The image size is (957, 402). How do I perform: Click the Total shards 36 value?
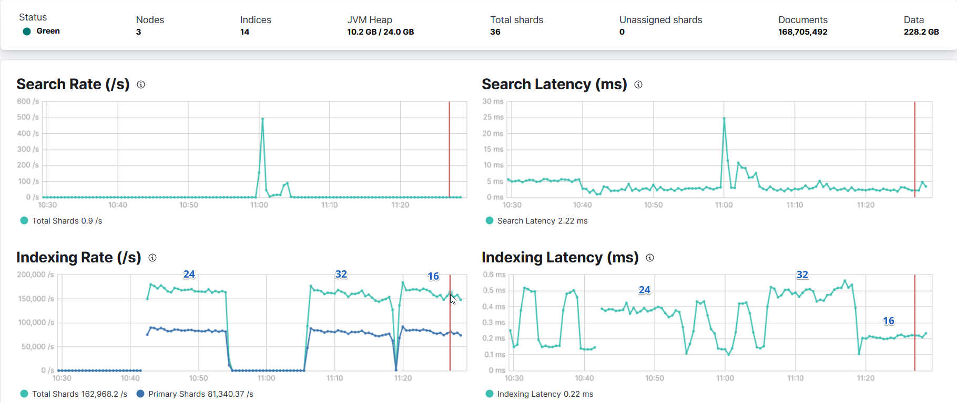495,32
